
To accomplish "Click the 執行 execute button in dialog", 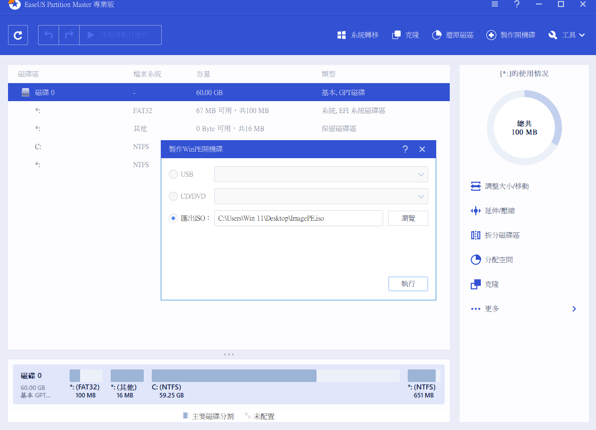I will (408, 284).
